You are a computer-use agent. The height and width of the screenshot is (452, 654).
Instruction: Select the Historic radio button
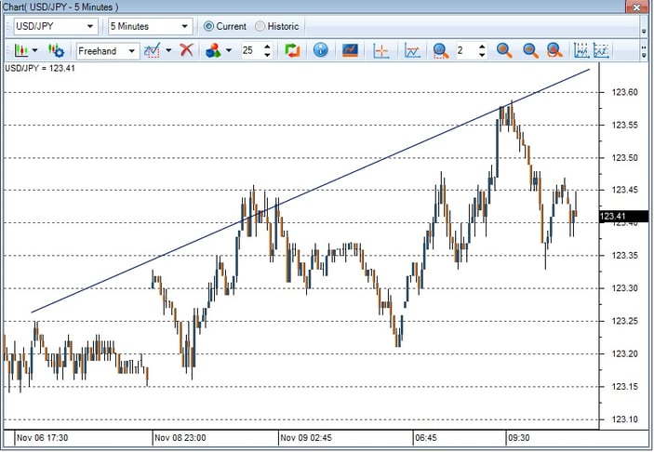(x=260, y=26)
